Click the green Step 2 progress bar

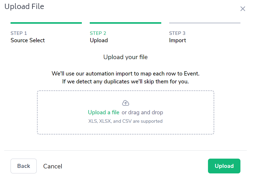tap(125, 23)
